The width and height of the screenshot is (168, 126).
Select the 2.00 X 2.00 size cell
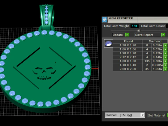tap(128, 69)
